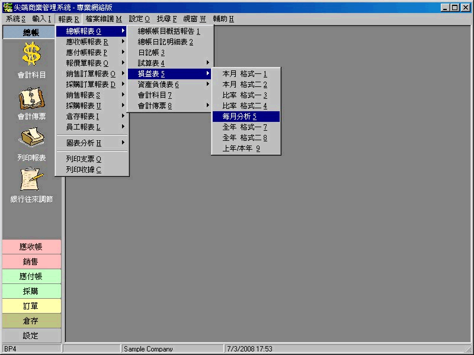This screenshot has width=474, height=355.
Task: Click the application icon in title bar
Action: [x=8, y=8]
